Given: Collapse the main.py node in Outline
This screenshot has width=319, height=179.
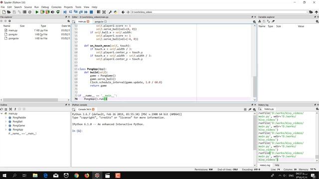Looking at the screenshot, I should [2, 114].
